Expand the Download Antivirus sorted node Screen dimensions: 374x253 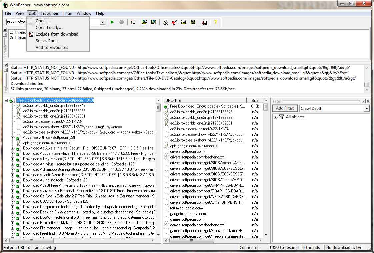12,164
